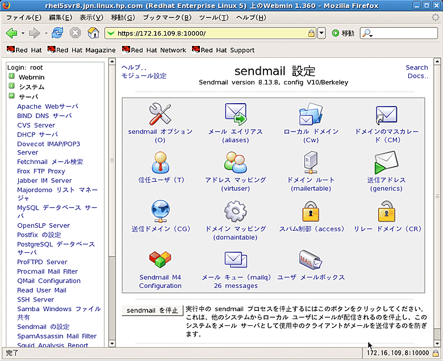Open the ヘルプ.. link

click(x=134, y=67)
